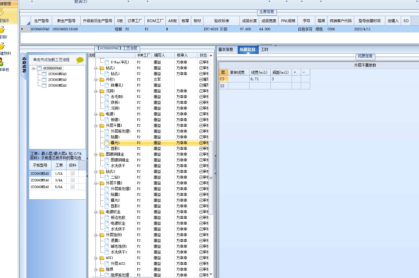Click the yellow speech bubble icon
This screenshot has height=278, width=419.
[80, 60]
